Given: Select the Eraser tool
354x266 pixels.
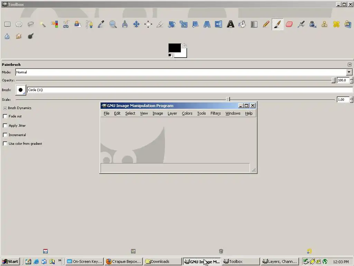Looking at the screenshot, I should coord(289,24).
